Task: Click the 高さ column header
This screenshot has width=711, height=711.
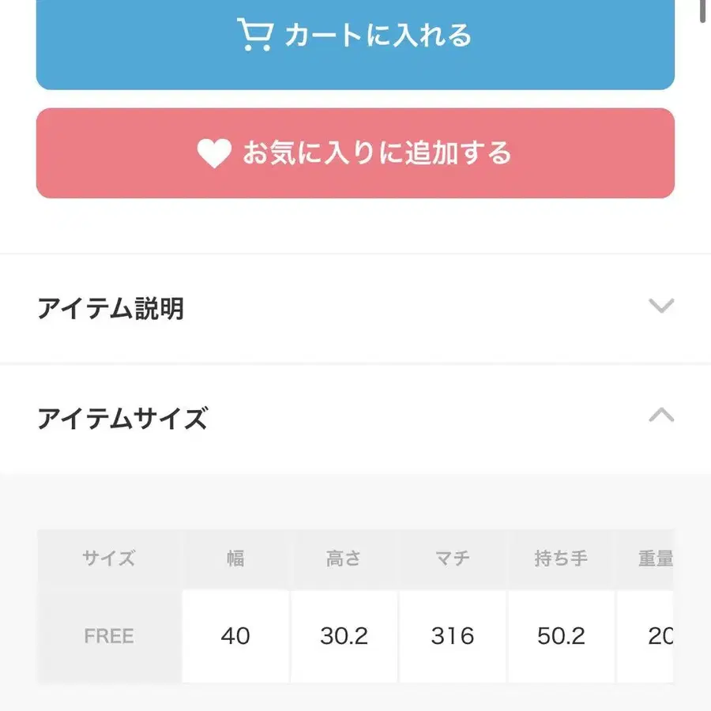Action: [x=344, y=559]
